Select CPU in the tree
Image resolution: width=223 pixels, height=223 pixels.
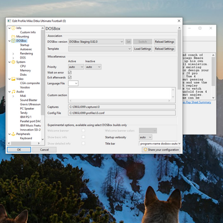(23, 66)
